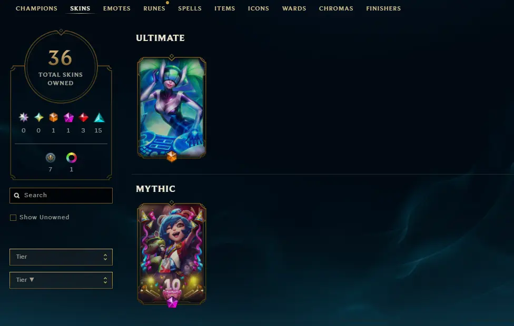This screenshot has width=514, height=326.
Task: Click the white Transcendent tier gem icon
Action: [24, 117]
